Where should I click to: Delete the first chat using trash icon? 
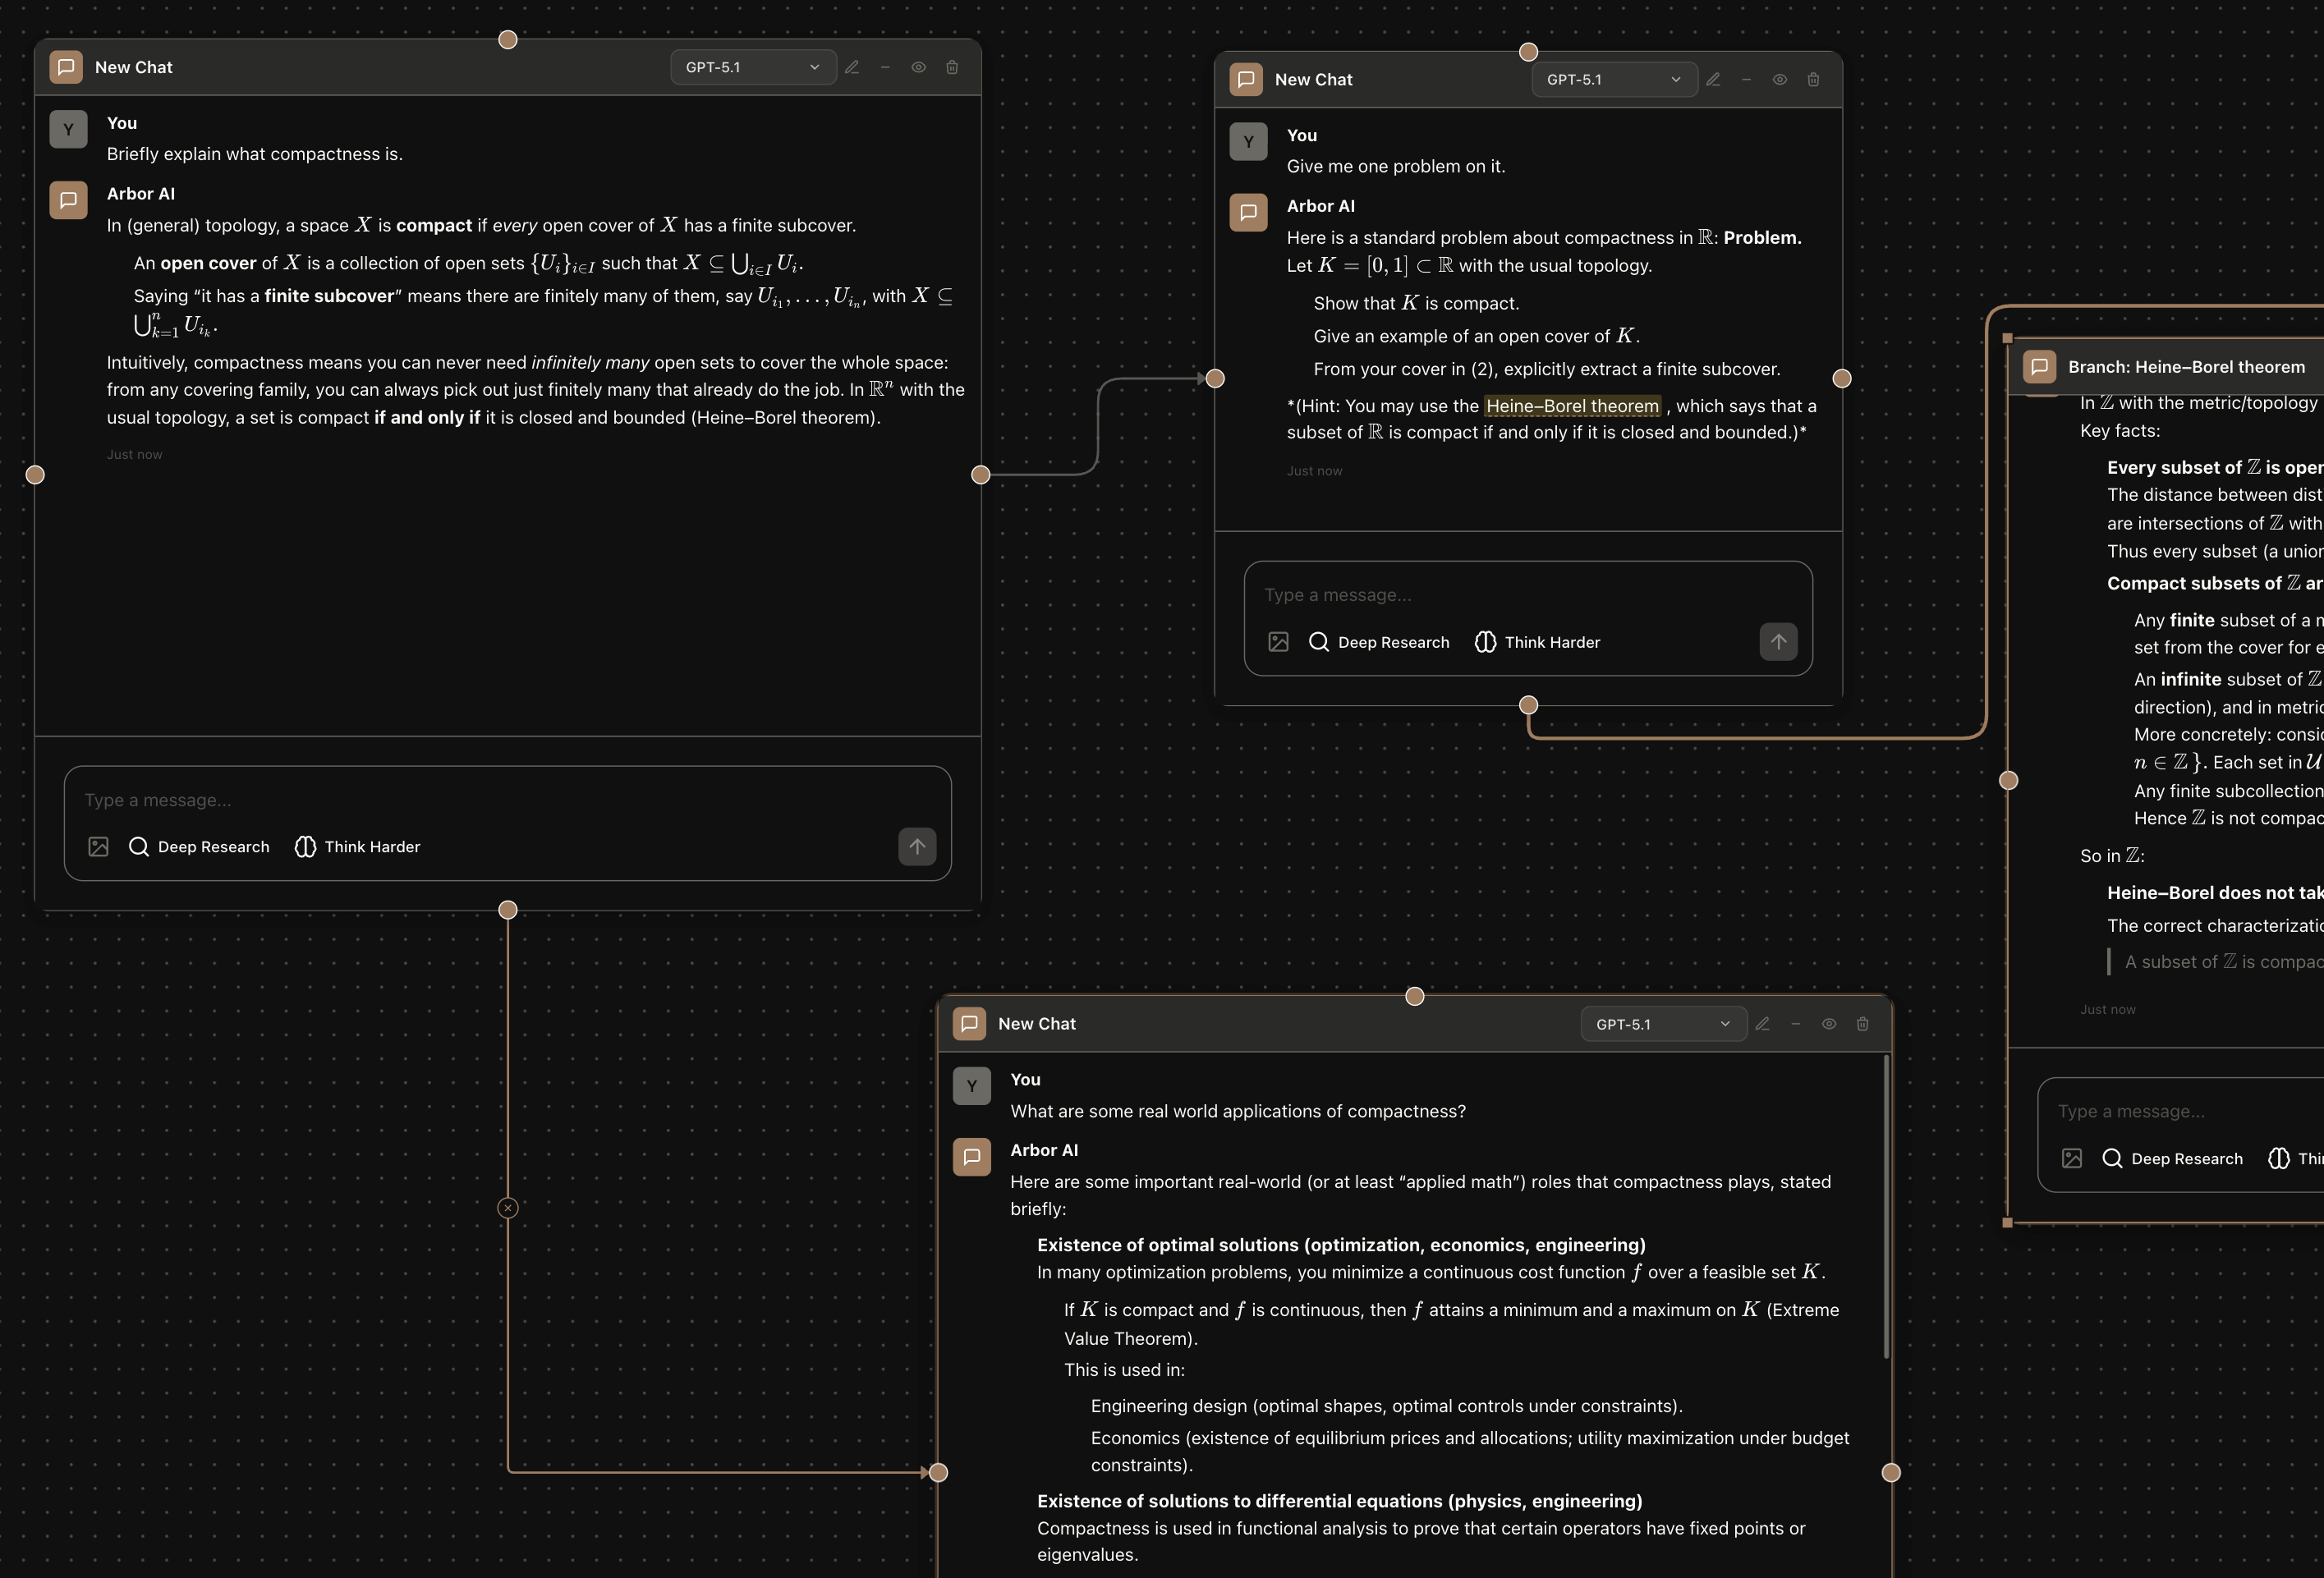coord(952,67)
